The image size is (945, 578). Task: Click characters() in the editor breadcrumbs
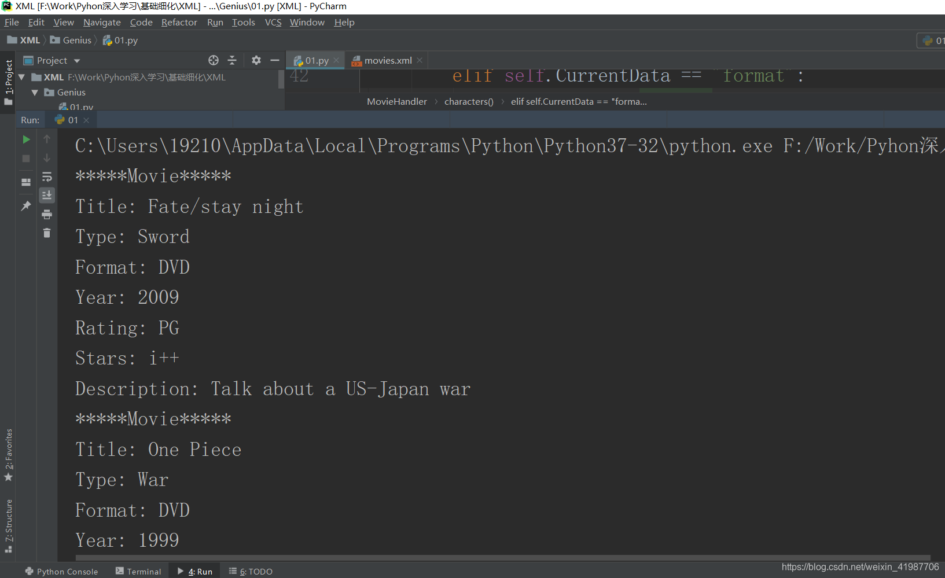pos(469,101)
